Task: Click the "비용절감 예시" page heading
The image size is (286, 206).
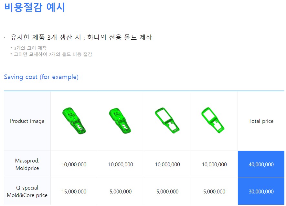Action: tap(35, 7)
